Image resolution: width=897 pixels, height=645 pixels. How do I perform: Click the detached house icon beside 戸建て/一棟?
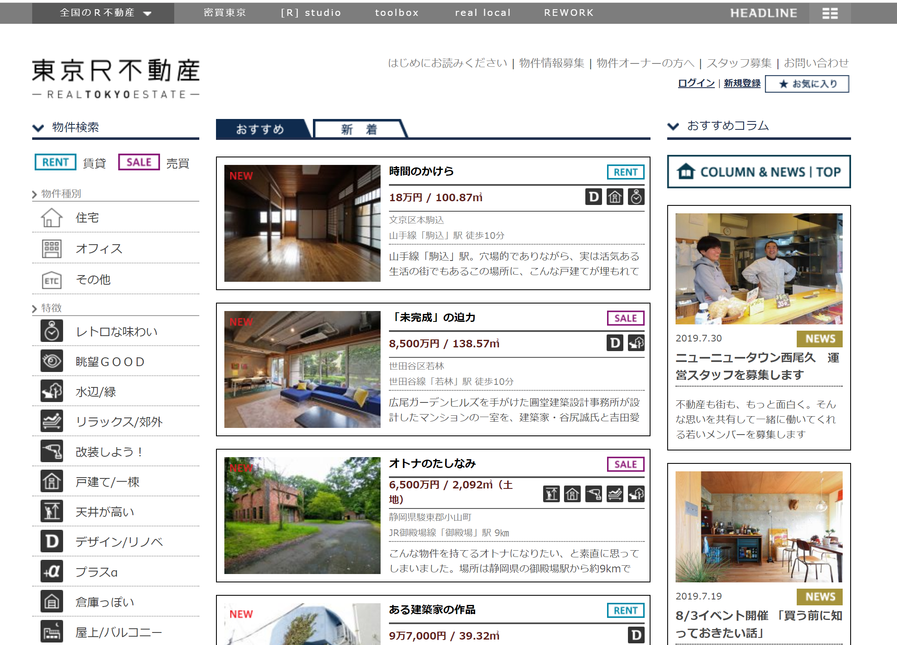point(52,481)
